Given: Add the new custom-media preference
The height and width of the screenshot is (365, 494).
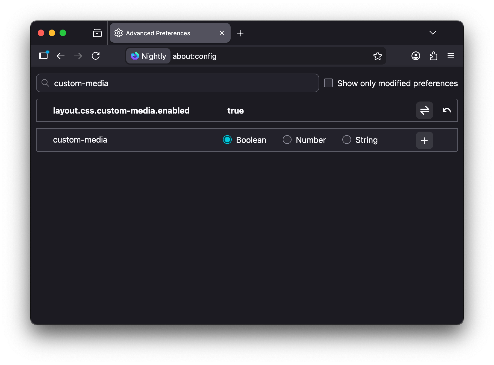Looking at the screenshot, I should [x=424, y=141].
